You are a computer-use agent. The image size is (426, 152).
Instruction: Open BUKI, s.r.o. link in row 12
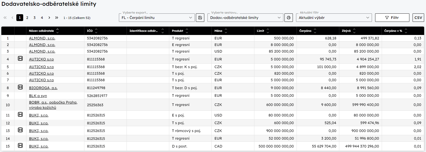pos(39,123)
